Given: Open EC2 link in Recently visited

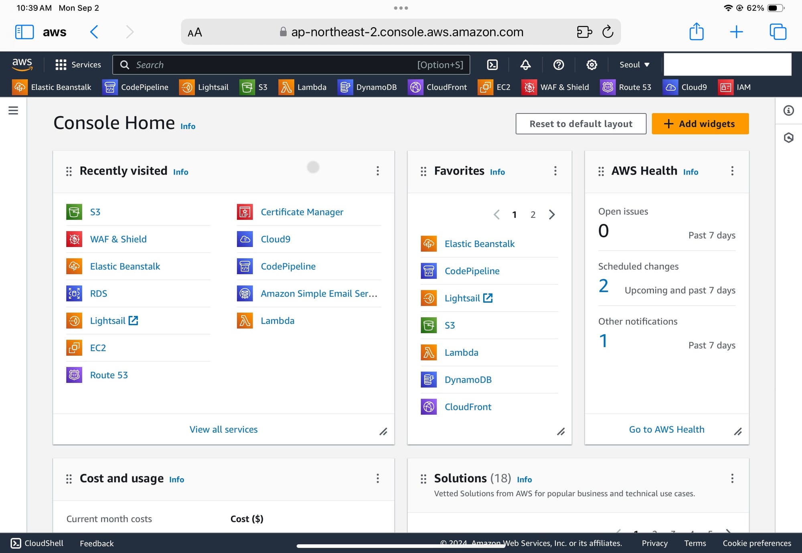Looking at the screenshot, I should pyautogui.click(x=98, y=348).
